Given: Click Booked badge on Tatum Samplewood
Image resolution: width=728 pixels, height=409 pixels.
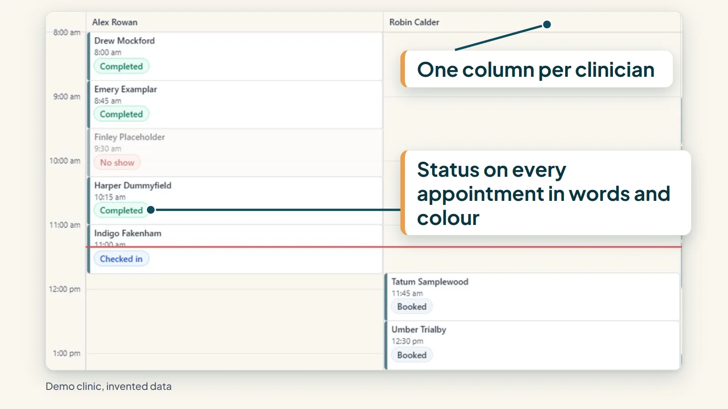Looking at the screenshot, I should click(412, 307).
